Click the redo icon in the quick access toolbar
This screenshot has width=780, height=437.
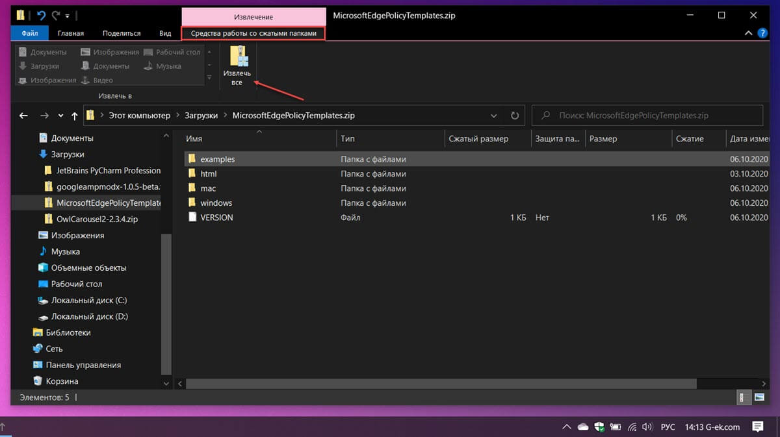(55, 15)
